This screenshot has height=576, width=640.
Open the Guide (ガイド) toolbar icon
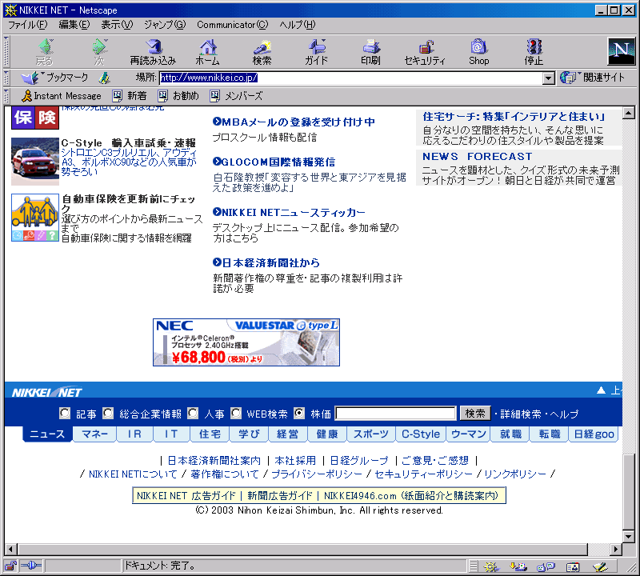coord(316,52)
